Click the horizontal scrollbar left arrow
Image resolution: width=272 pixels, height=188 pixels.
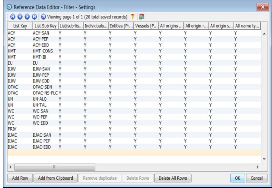[x=11, y=167]
